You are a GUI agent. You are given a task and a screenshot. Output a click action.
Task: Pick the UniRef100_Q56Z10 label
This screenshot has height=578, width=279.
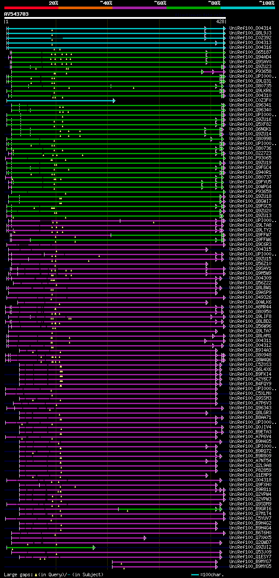(251, 264)
